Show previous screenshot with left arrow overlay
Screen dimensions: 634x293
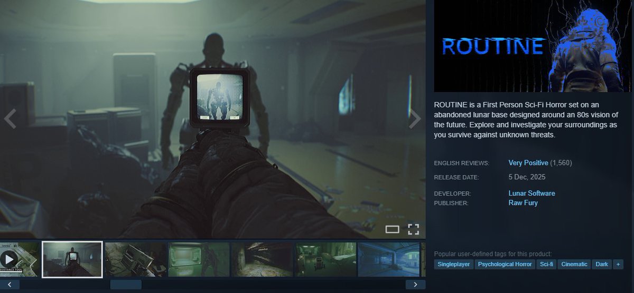(x=10, y=119)
